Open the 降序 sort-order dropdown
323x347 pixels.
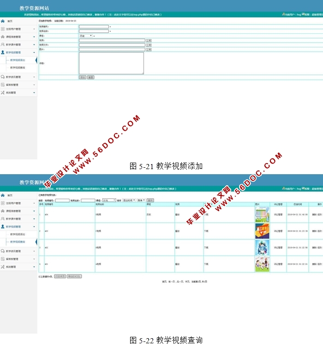(x=141, y=200)
